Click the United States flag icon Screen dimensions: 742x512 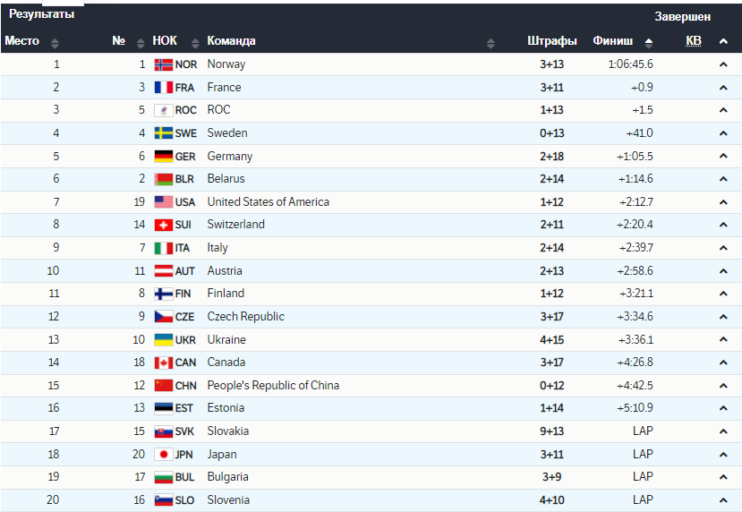point(163,202)
